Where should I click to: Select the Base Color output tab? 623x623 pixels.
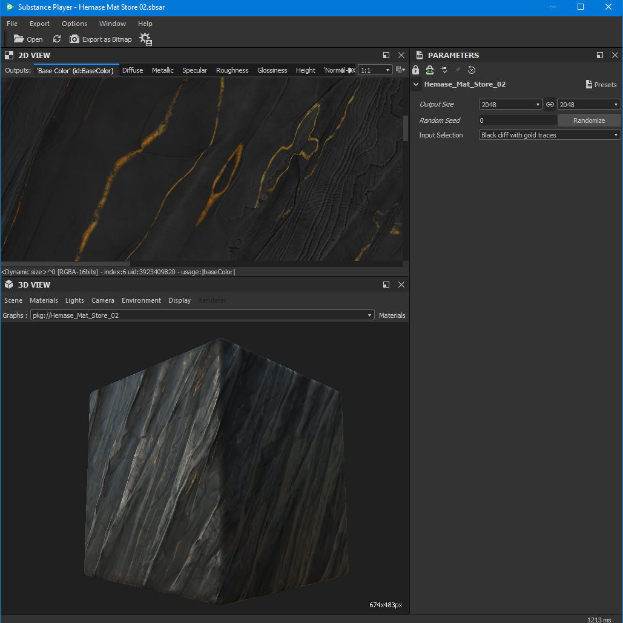(x=75, y=70)
